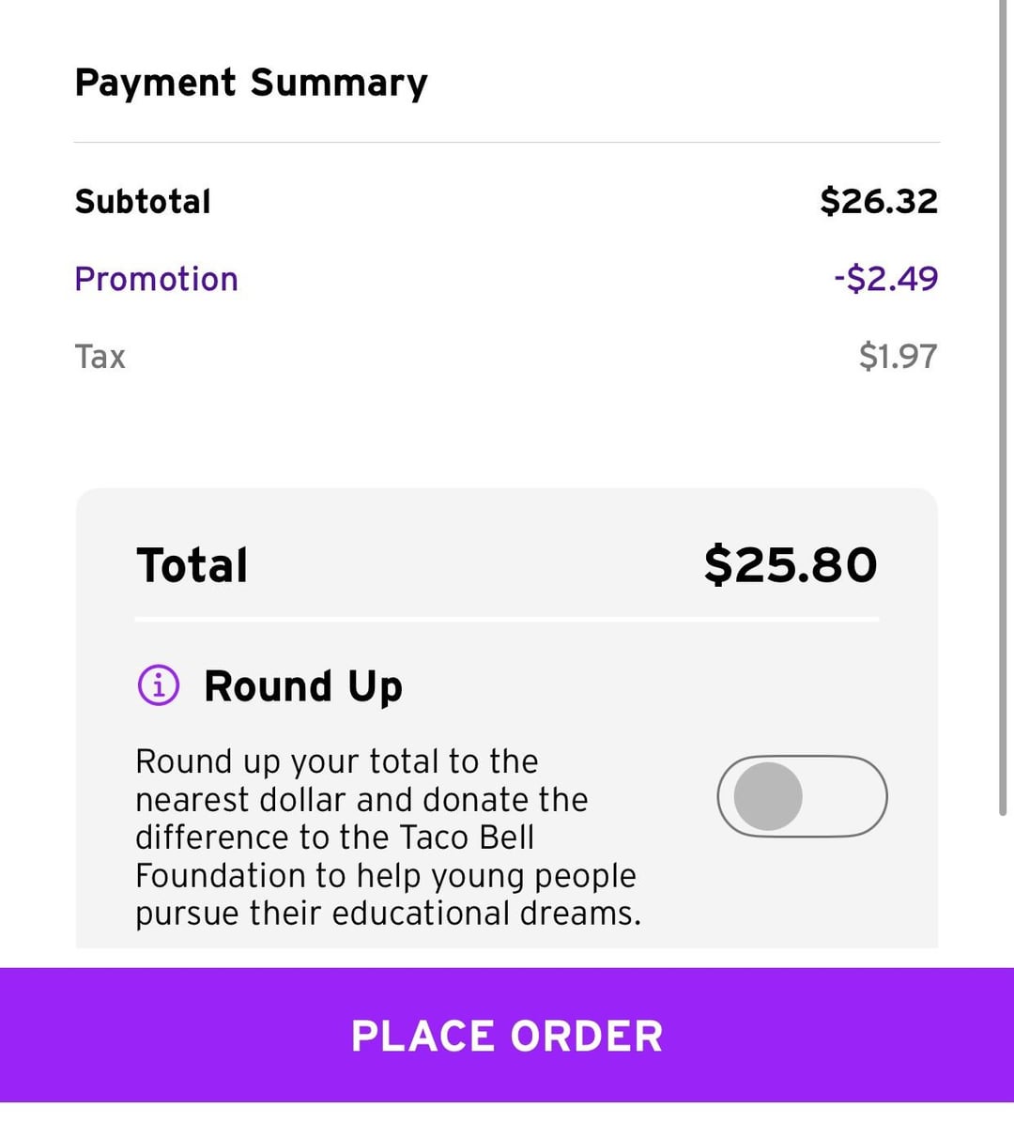The height and width of the screenshot is (1122, 1014).
Task: Click the vertical scrollbar on the right
Action: (1004, 404)
